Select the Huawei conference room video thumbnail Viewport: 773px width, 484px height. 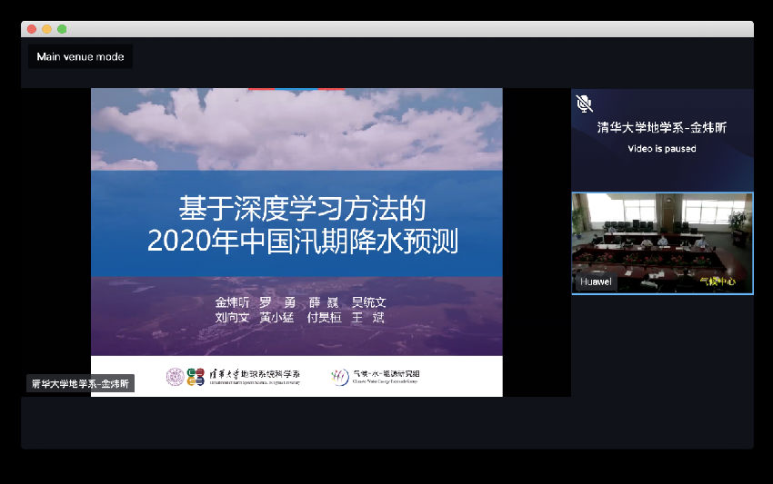[663, 243]
